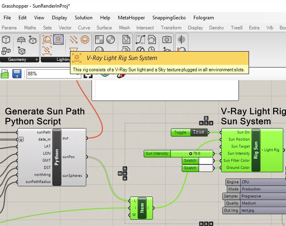Screen dimensions: 286x226
Task: Click the half-sphere sound wave icon
Action: point(181,39)
